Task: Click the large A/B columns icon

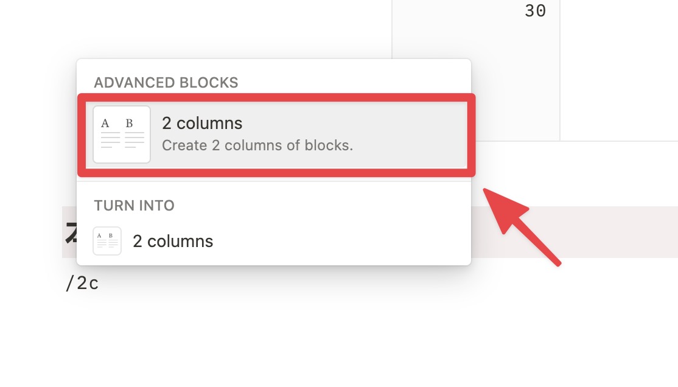Action: coord(122,134)
